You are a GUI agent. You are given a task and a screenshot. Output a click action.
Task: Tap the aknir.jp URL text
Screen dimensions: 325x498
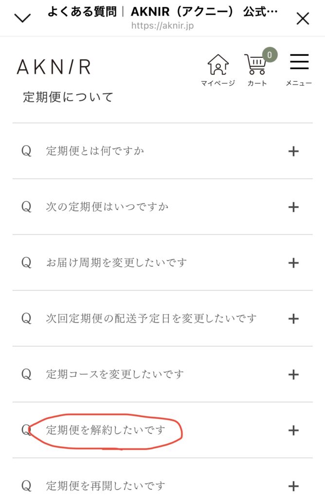pyautogui.click(x=162, y=25)
